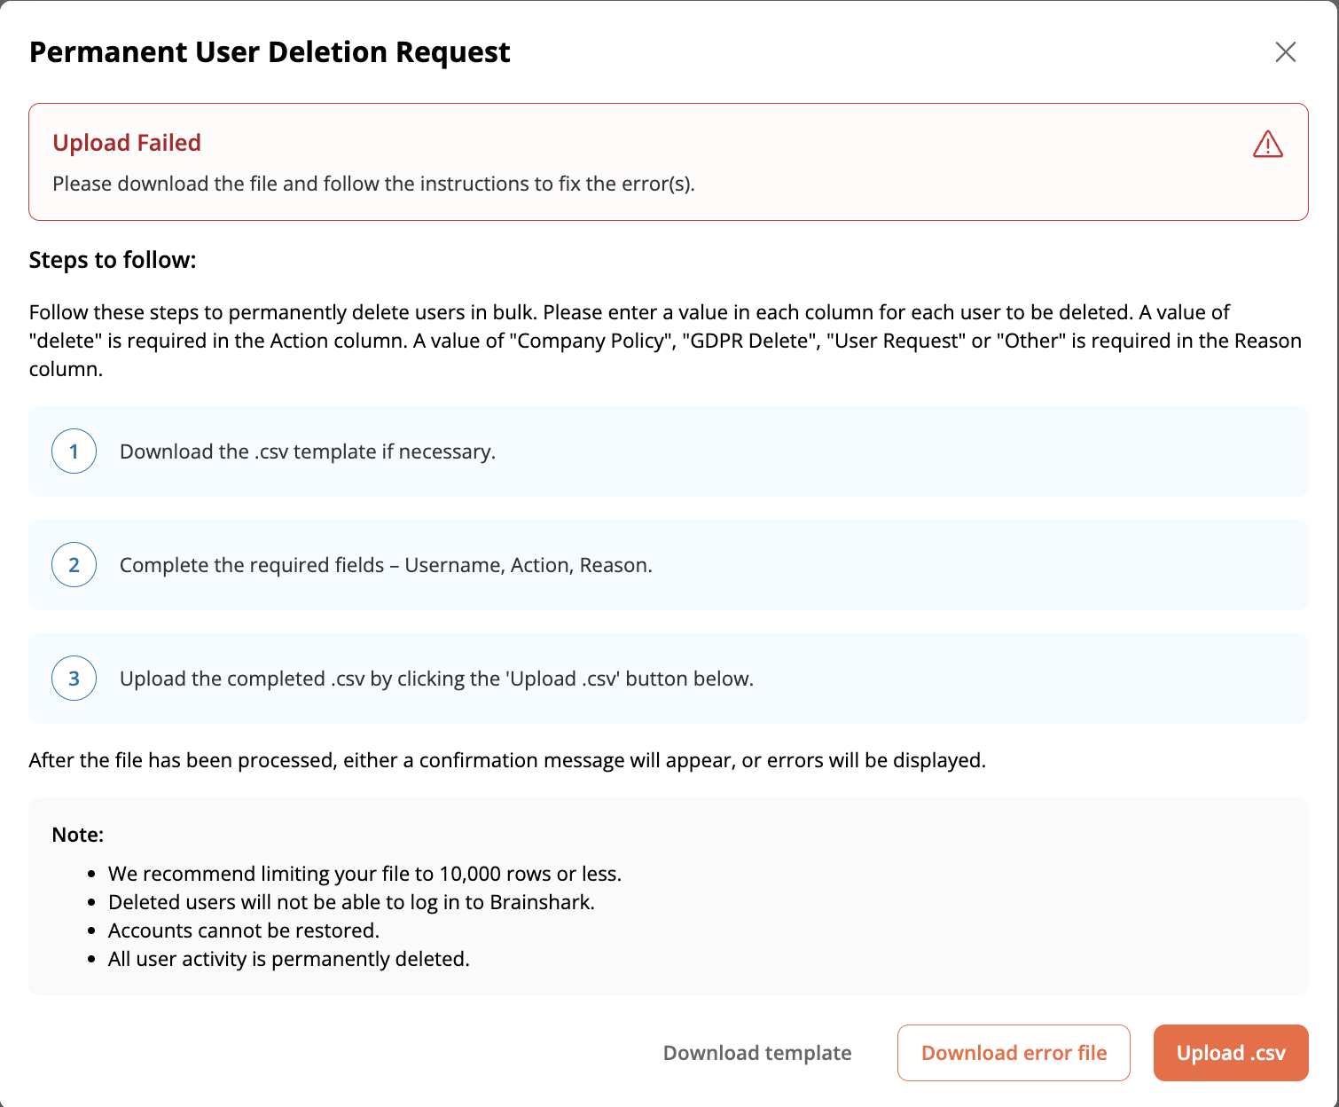Select the 'Download the .csv template' step text
1339x1107 pixels.
pos(307,451)
